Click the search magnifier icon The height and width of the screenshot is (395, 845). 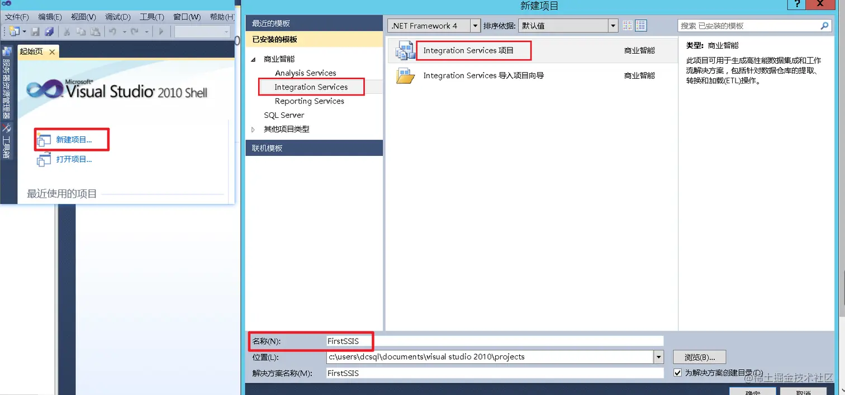825,26
